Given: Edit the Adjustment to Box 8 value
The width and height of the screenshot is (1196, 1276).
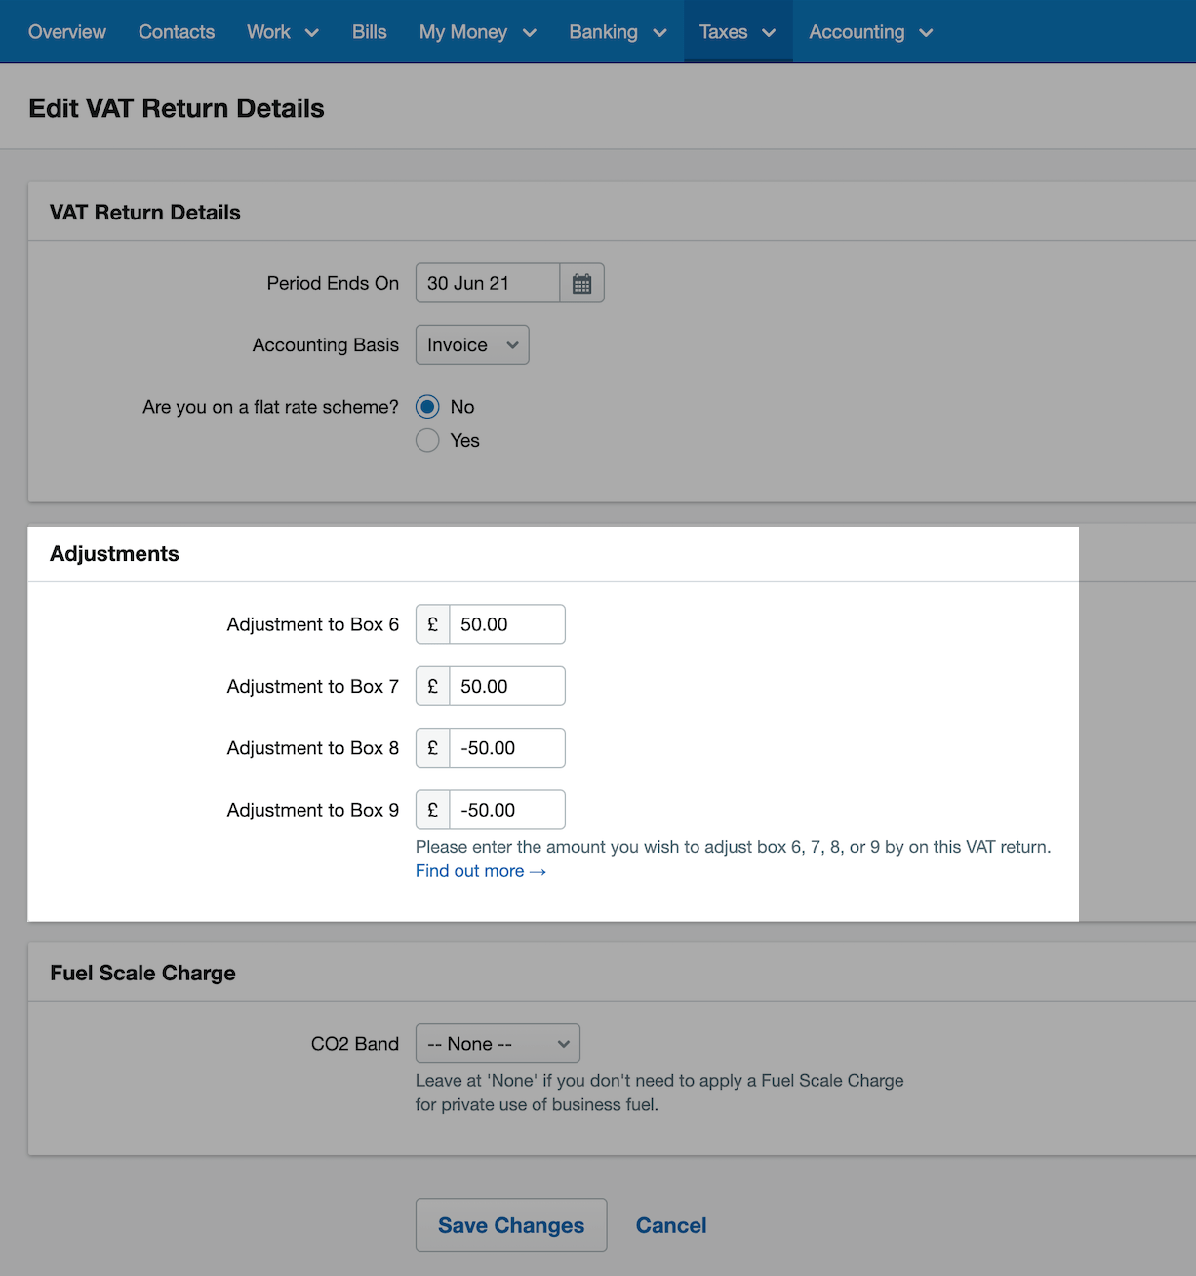Looking at the screenshot, I should pos(506,747).
